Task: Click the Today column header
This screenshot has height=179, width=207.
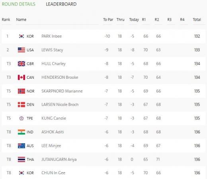Action: (x=134, y=20)
